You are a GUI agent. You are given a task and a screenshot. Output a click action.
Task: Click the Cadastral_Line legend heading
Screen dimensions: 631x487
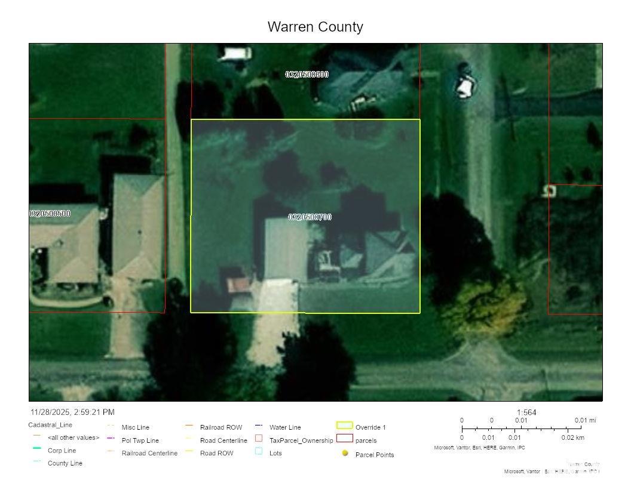point(50,425)
